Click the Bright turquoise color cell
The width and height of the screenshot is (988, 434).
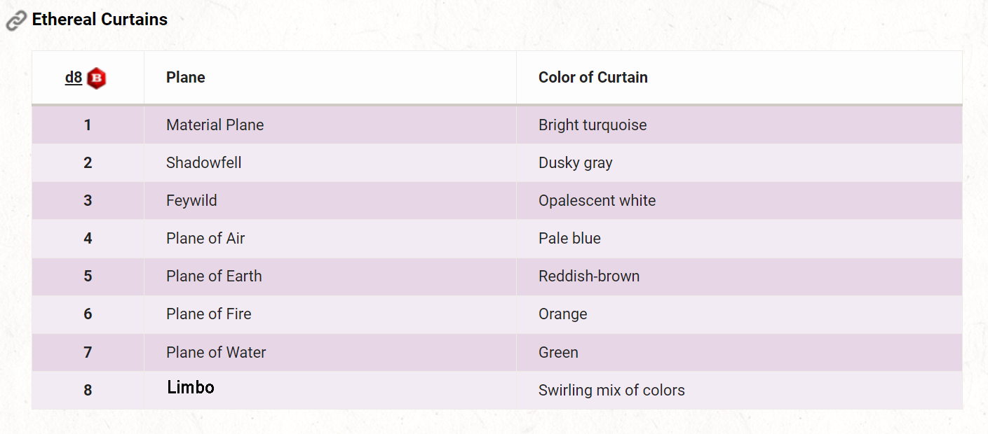click(x=593, y=125)
